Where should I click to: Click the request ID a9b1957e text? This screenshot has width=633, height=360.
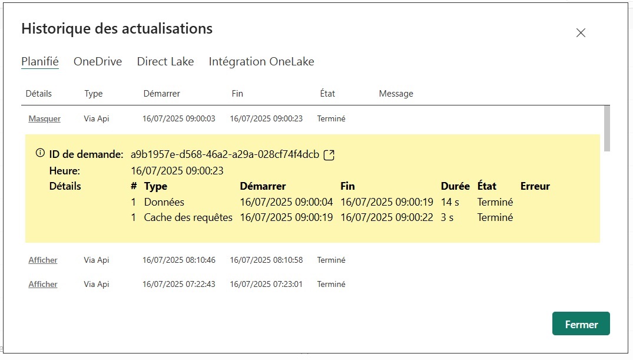(x=225, y=155)
